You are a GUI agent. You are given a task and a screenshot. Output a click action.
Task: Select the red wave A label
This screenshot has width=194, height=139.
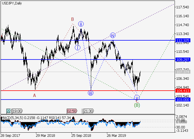(35, 95)
